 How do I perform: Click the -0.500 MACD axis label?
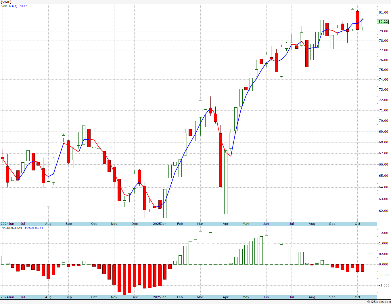[x=384, y=275]
